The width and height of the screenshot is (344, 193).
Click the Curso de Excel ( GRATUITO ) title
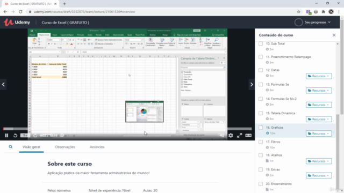[x=66, y=23]
